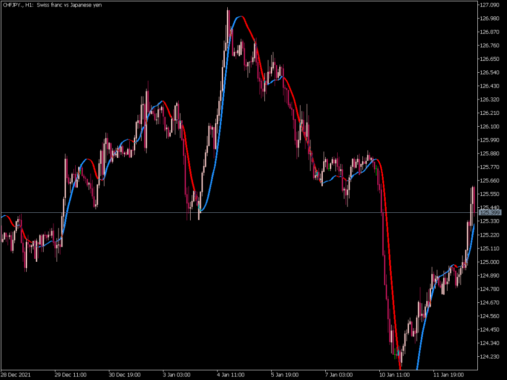Click the rightmost candlestick on the chart
Screen dimensions: 507x380
tap(473, 198)
